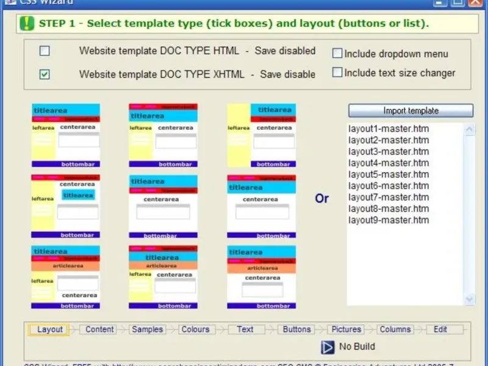Open the Pictures step tab
Image resolution: width=488 pixels, height=366 pixels.
tap(346, 329)
